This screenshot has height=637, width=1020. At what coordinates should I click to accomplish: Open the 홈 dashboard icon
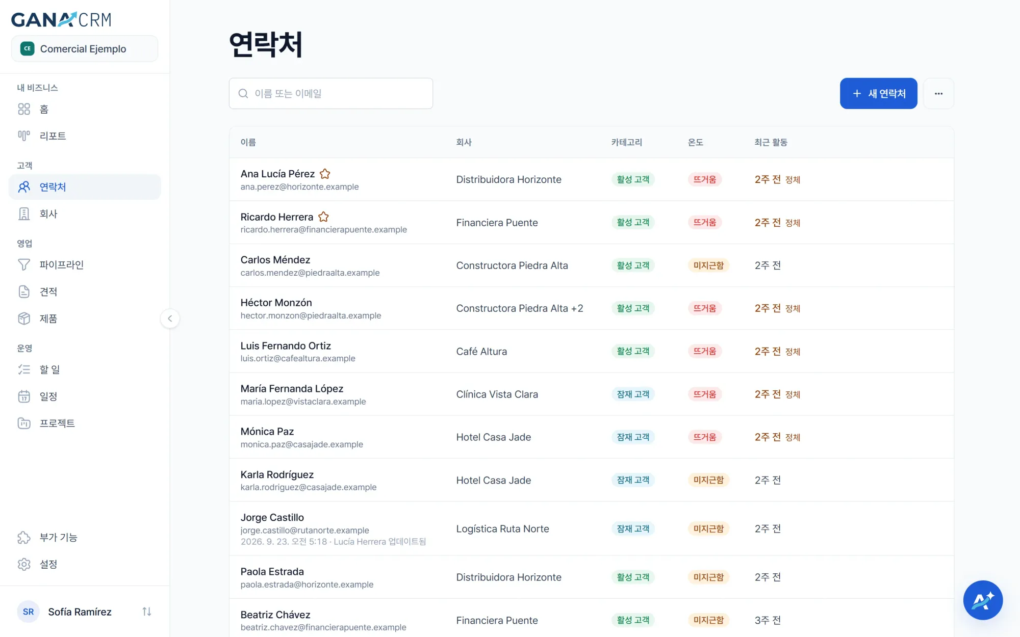(24, 109)
